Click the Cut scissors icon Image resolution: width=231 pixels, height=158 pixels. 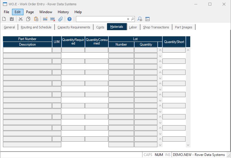pos(21,19)
